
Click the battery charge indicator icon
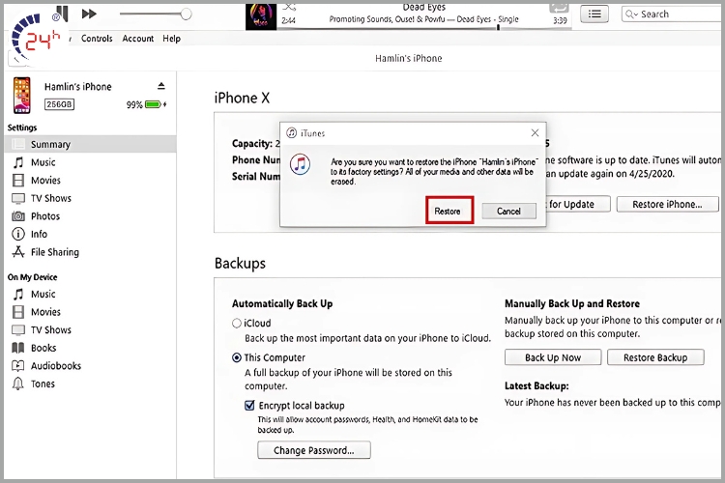153,104
